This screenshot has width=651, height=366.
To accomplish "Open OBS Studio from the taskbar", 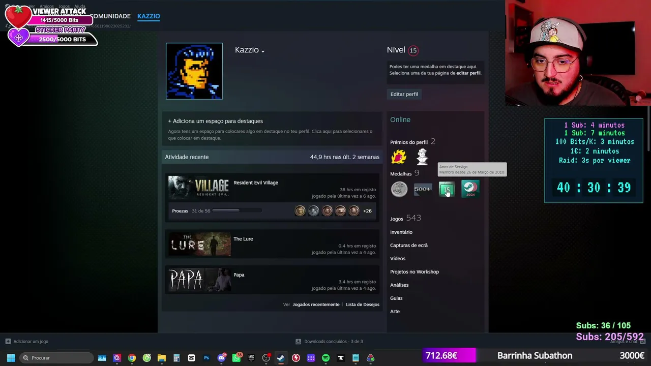I will [x=266, y=358].
